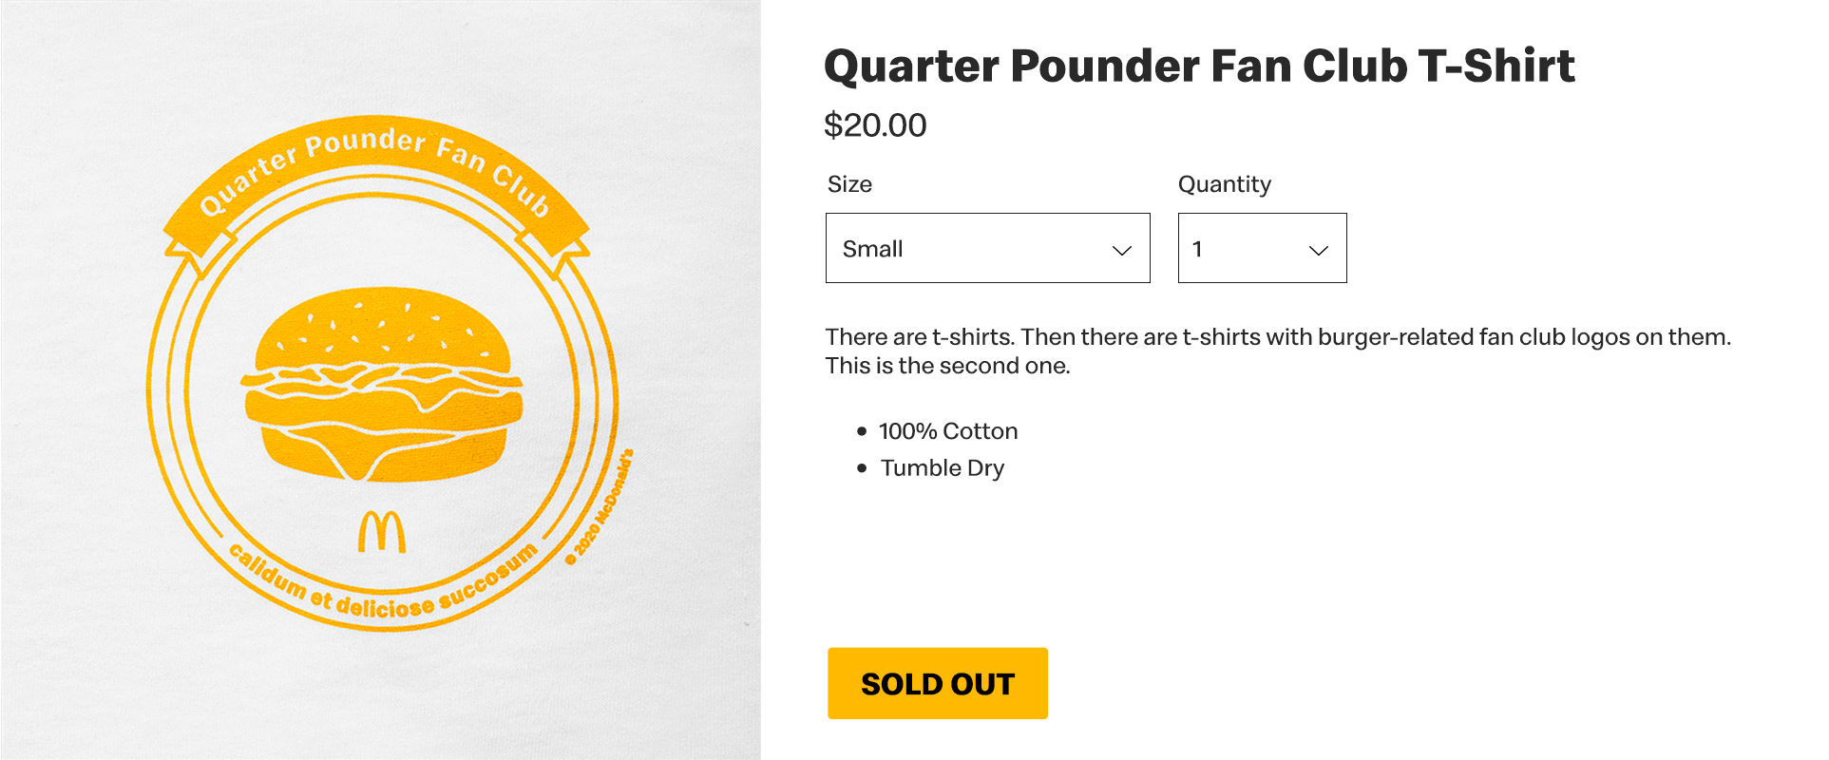1829x760 pixels.
Task: Click the 'Tumble Dry' bullet item
Action: tap(942, 468)
